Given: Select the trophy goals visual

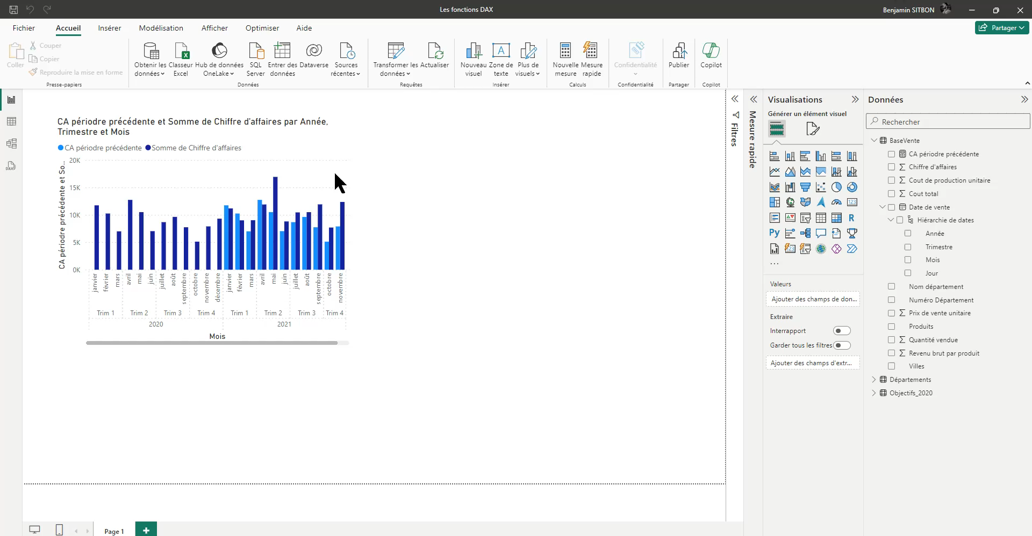Looking at the screenshot, I should coord(852,233).
